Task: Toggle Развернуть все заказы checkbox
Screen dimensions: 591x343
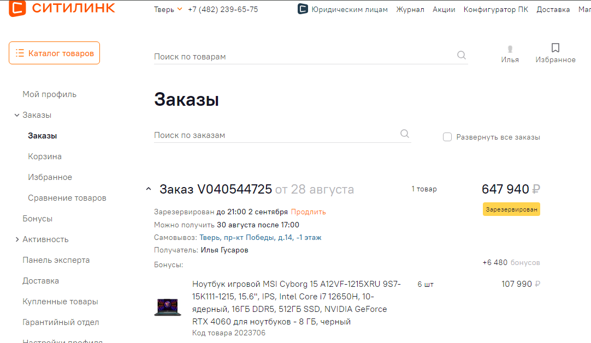Action: click(447, 137)
